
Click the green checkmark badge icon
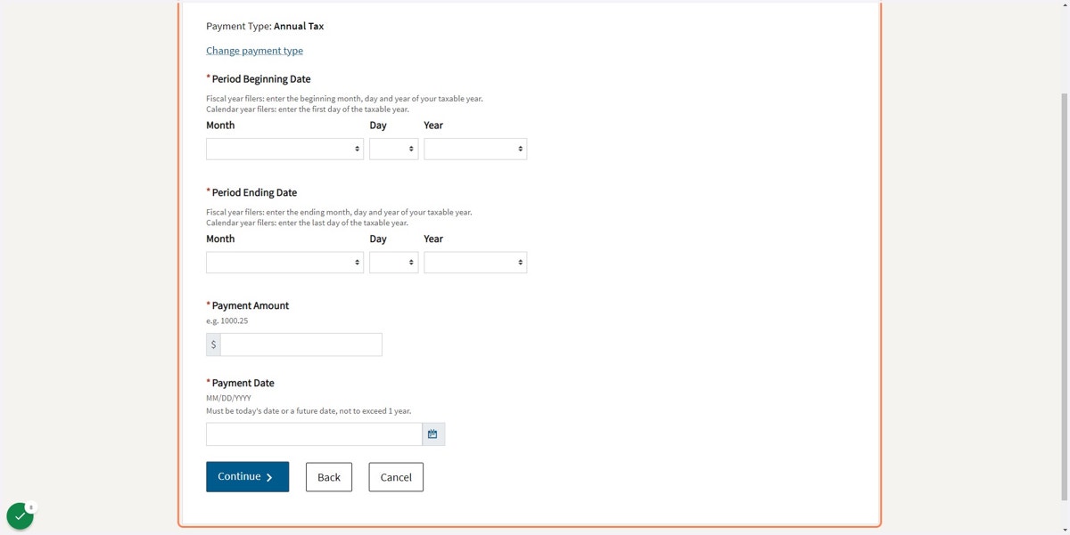pos(20,516)
